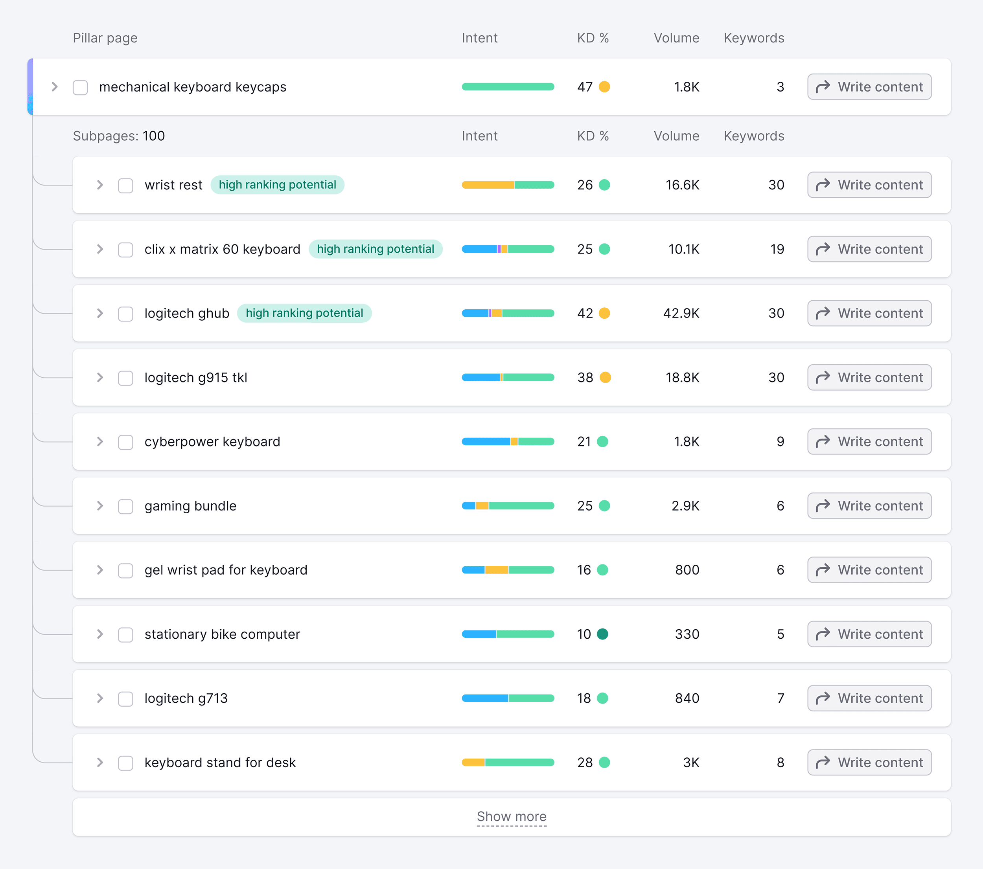Expand the wrist rest subpage row
983x869 pixels.
pyautogui.click(x=100, y=185)
